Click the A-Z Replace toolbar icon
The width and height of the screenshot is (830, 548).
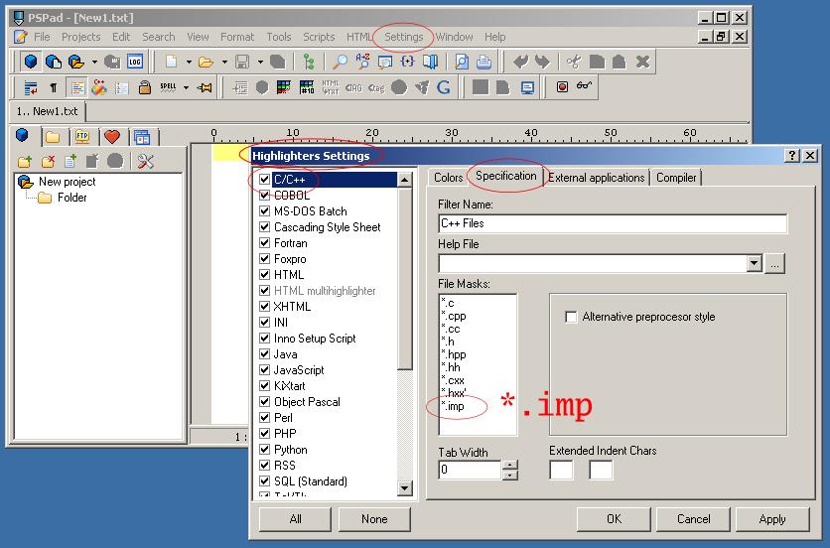362,62
